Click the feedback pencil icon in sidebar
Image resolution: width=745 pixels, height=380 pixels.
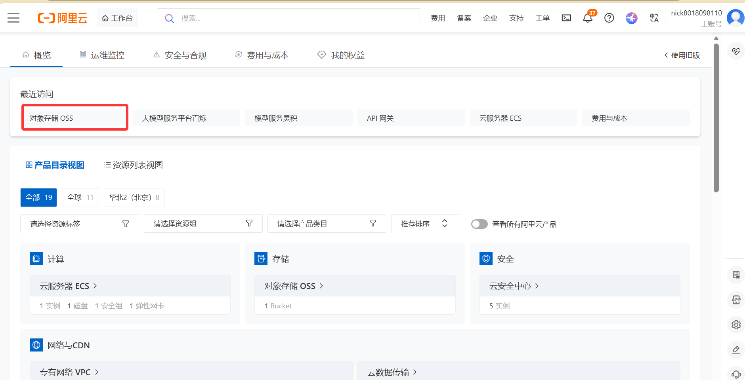click(x=736, y=350)
